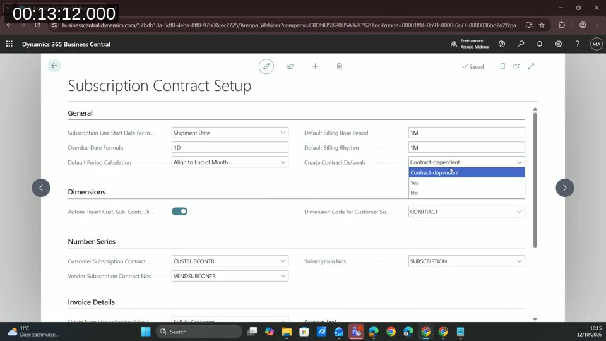Toggle Autom. Insert Cust. Sub. Contr. Dimension switch
Screen dimensions: 606x341
click(179, 212)
